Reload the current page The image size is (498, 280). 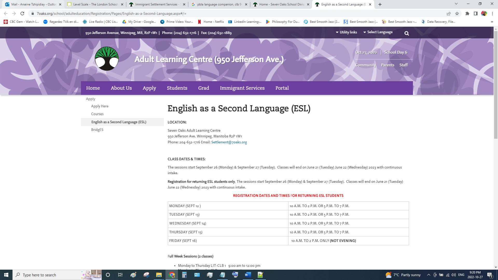22,13
